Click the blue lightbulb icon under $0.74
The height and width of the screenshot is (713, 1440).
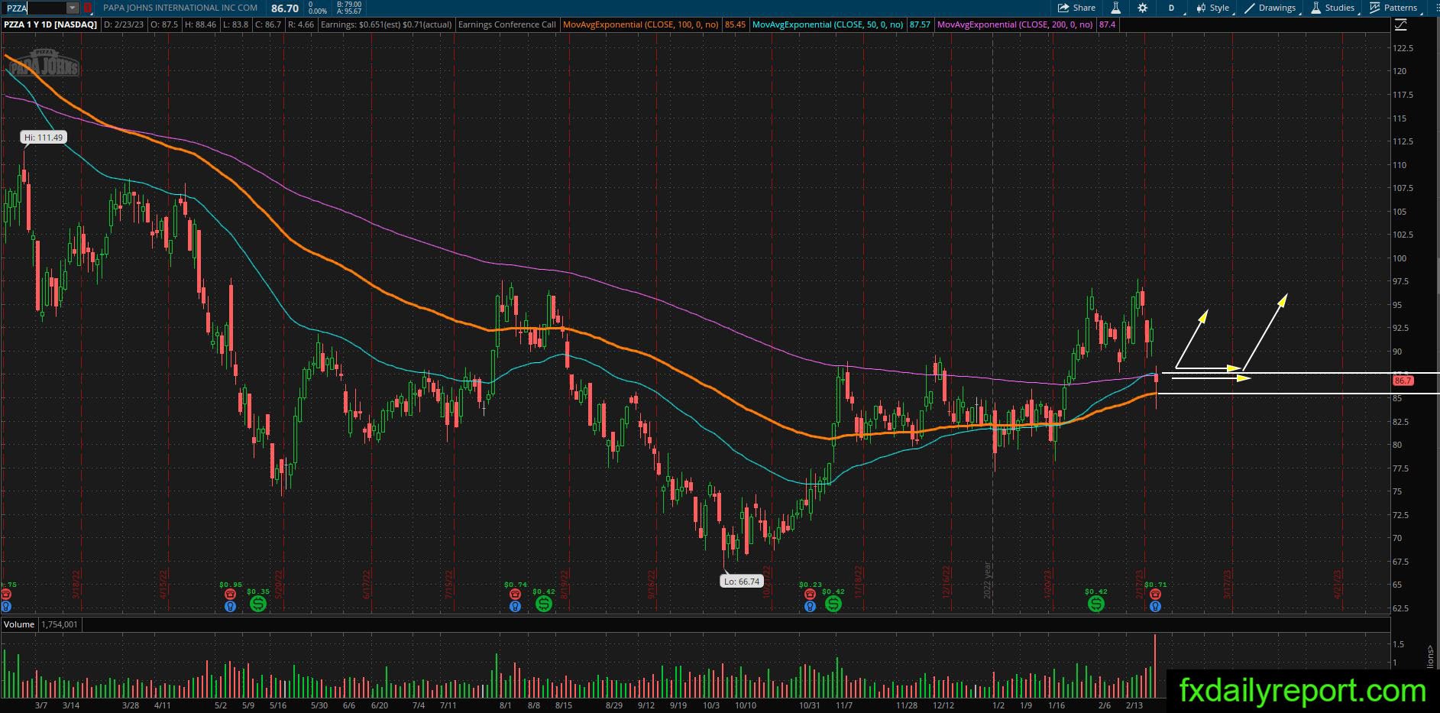coord(515,606)
